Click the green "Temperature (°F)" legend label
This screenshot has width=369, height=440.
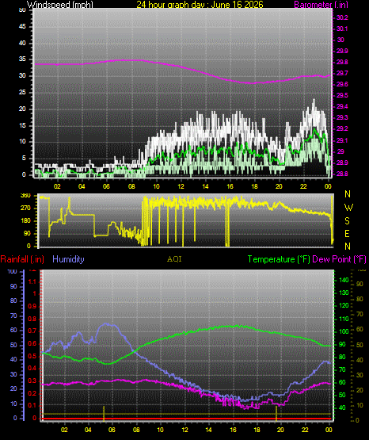click(x=279, y=259)
